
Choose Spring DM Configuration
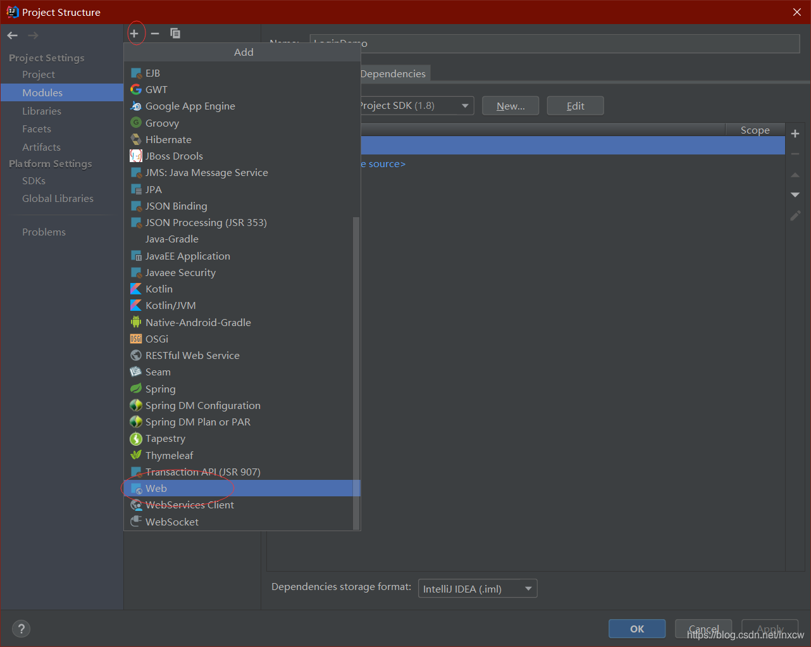[x=242, y=405]
